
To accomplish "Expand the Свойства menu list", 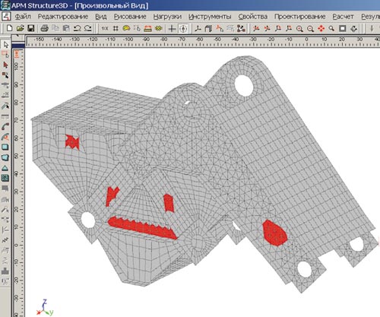I will [x=253, y=17].
